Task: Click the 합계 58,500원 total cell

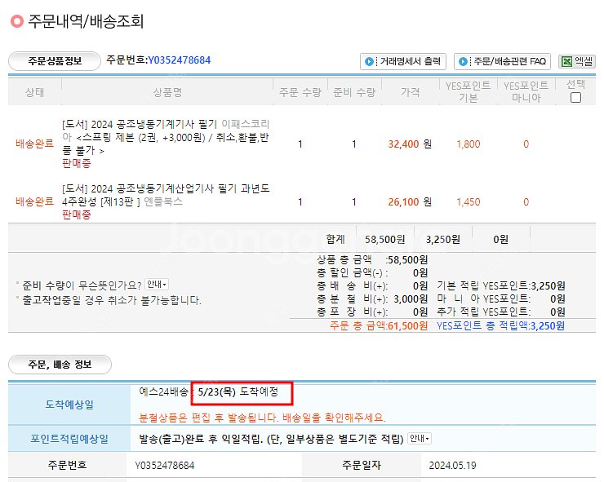Action: pyautogui.click(x=384, y=240)
